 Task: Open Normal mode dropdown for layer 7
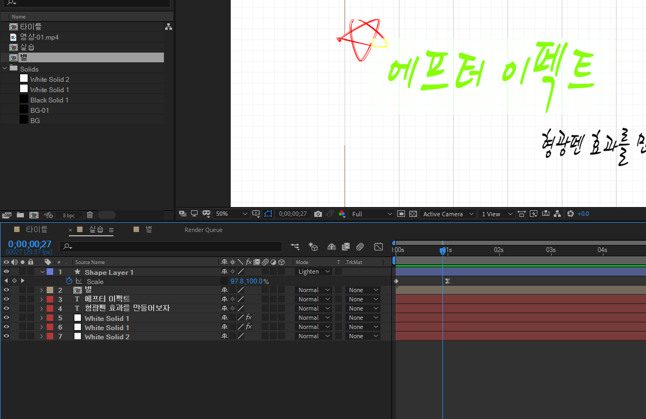313,336
